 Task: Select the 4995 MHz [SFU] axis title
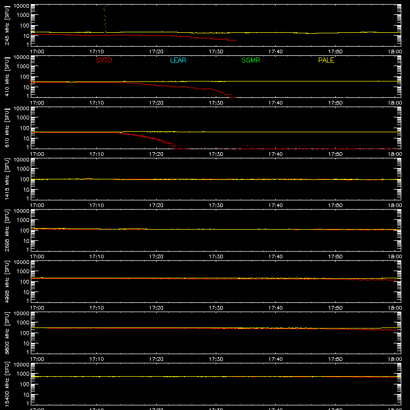[x=7, y=281]
